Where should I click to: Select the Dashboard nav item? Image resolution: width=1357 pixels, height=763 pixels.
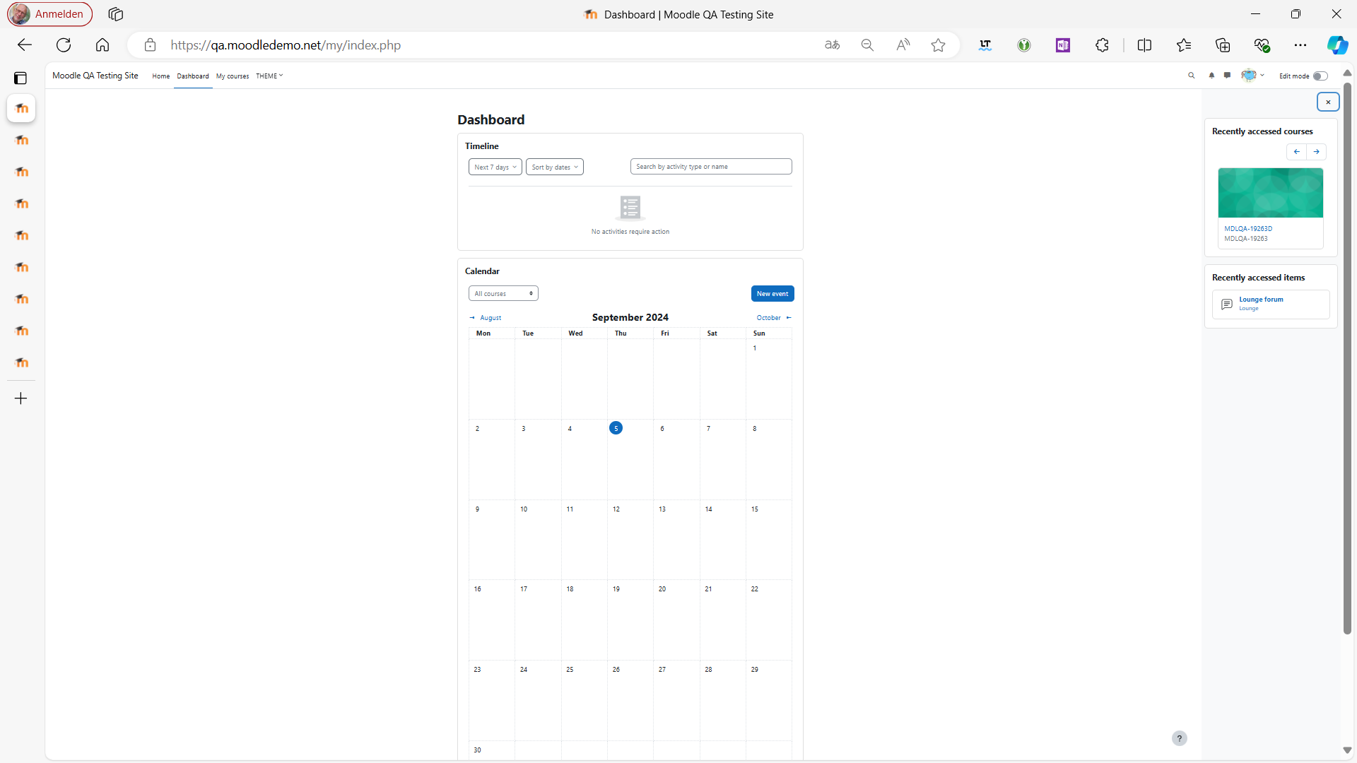192,76
